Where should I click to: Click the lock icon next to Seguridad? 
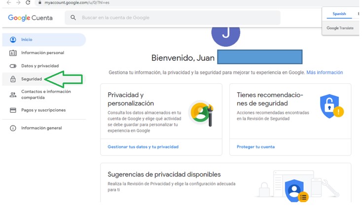coord(13,79)
